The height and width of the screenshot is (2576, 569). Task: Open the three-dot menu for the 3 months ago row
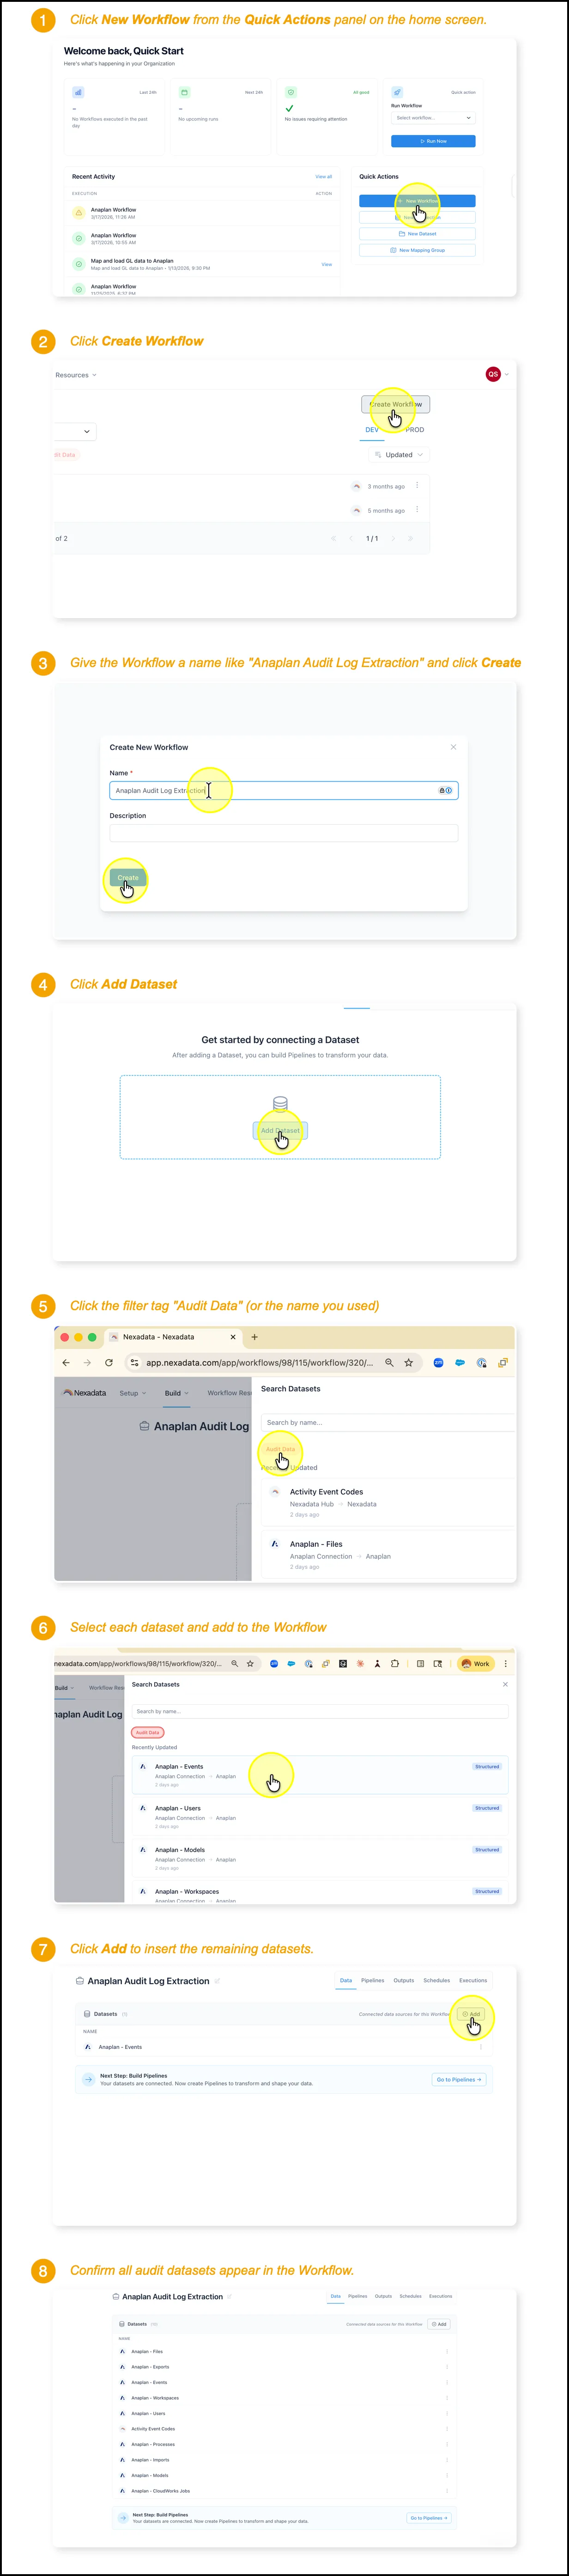click(x=417, y=485)
